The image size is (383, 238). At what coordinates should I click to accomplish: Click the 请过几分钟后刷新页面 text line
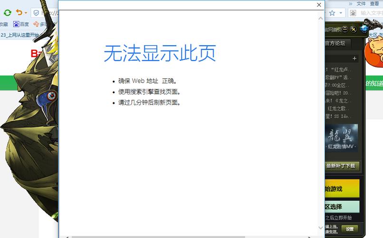[x=150, y=102]
